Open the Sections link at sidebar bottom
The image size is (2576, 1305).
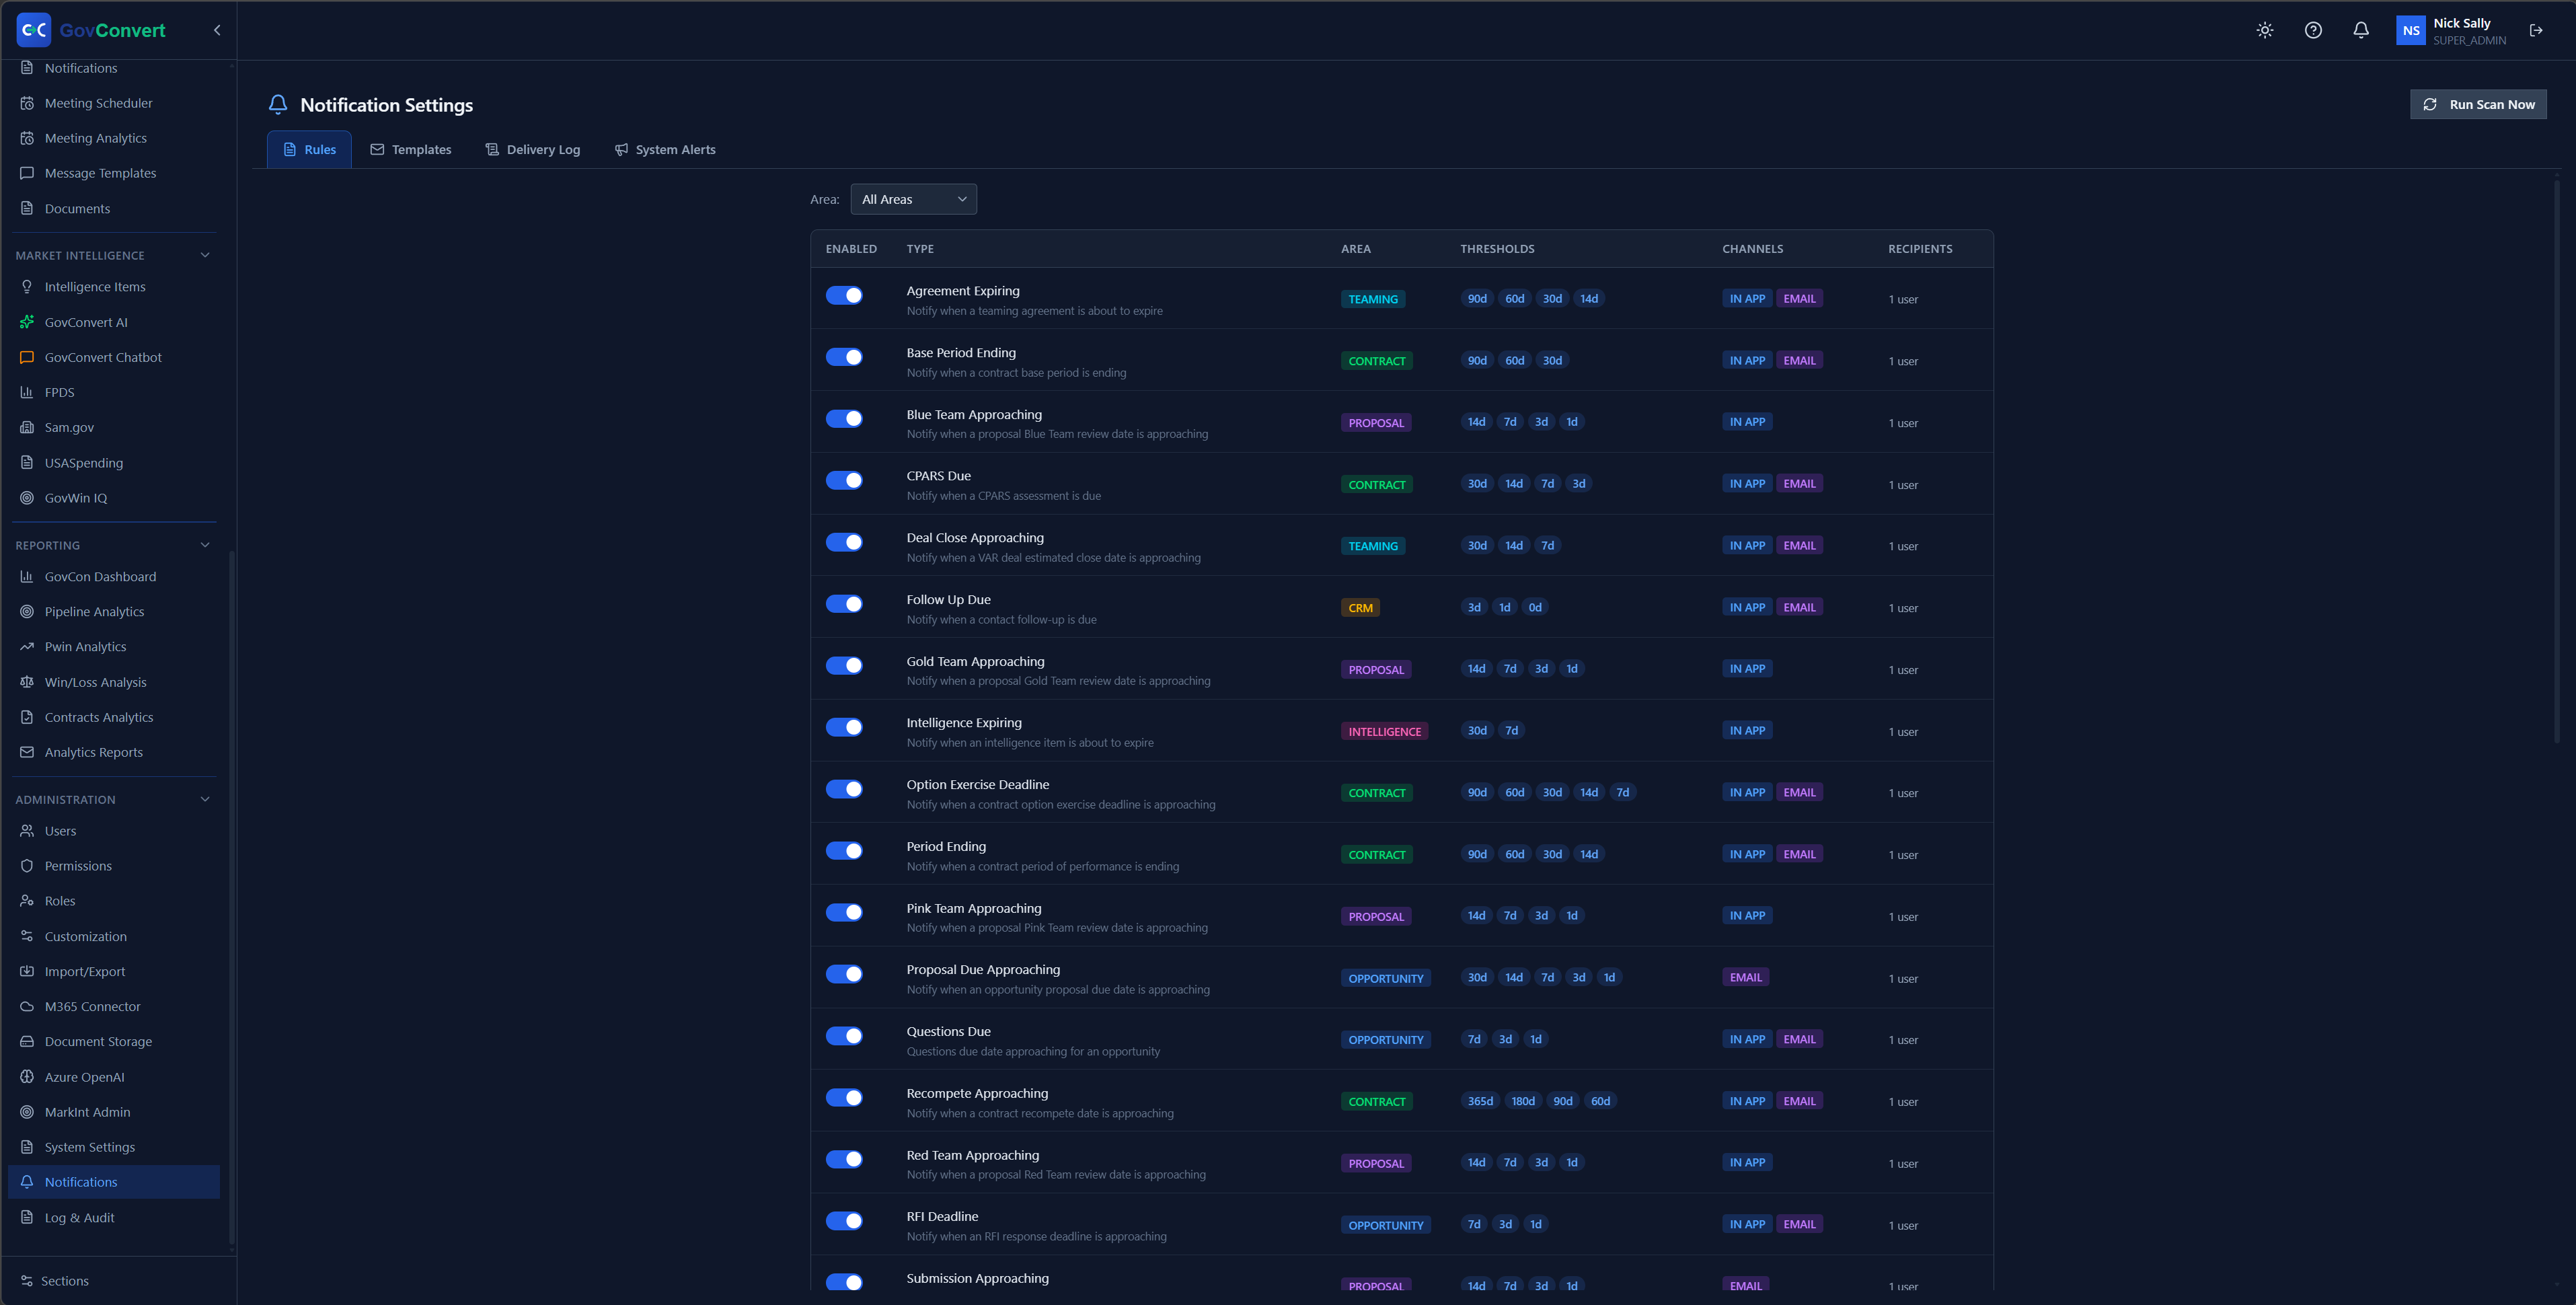point(64,1281)
